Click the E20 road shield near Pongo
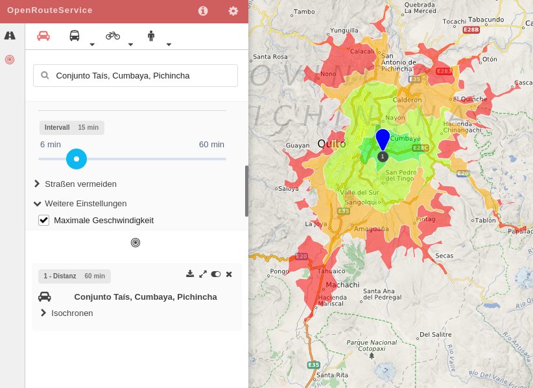Screen dimensions: 533x388 301,256
